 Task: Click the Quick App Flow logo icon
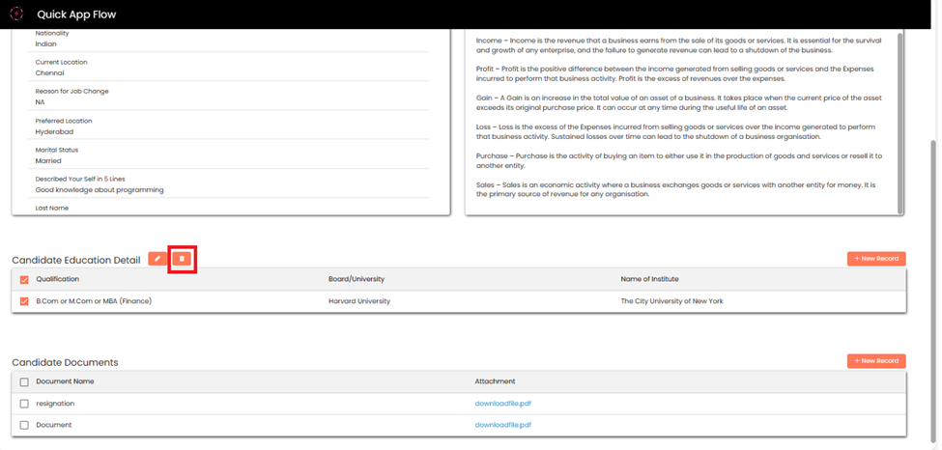point(16,14)
